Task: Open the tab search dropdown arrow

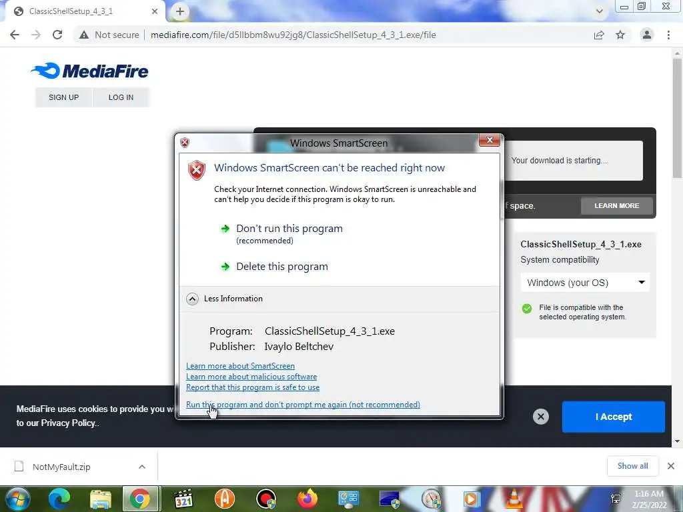Action: (x=600, y=11)
